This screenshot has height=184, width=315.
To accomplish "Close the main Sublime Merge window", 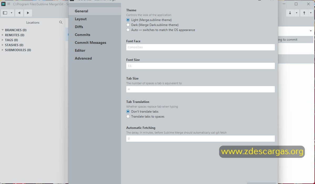I will [x=308, y=4].
